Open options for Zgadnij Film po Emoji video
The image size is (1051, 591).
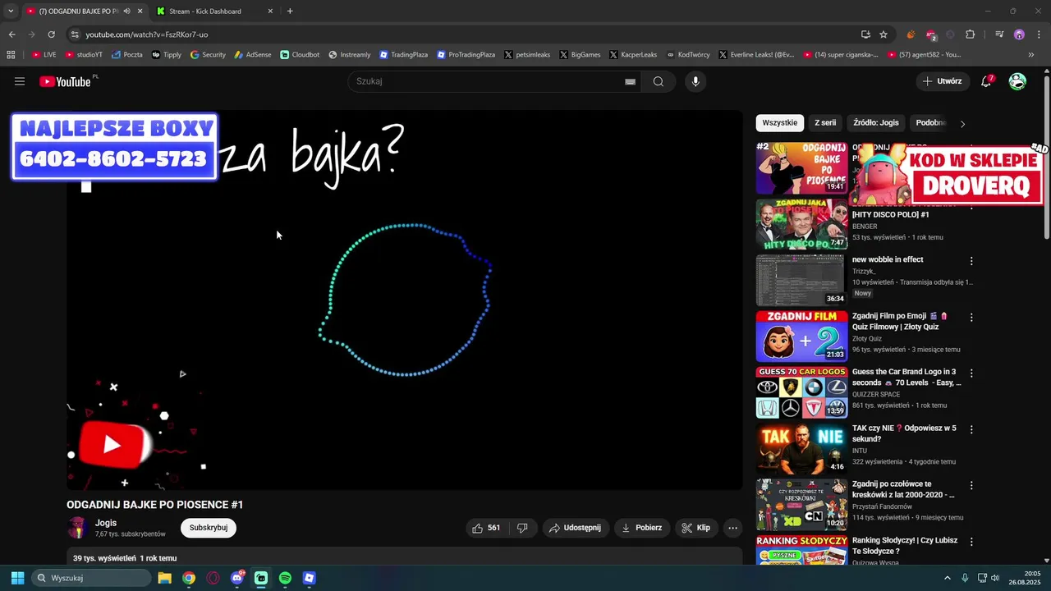(x=971, y=317)
